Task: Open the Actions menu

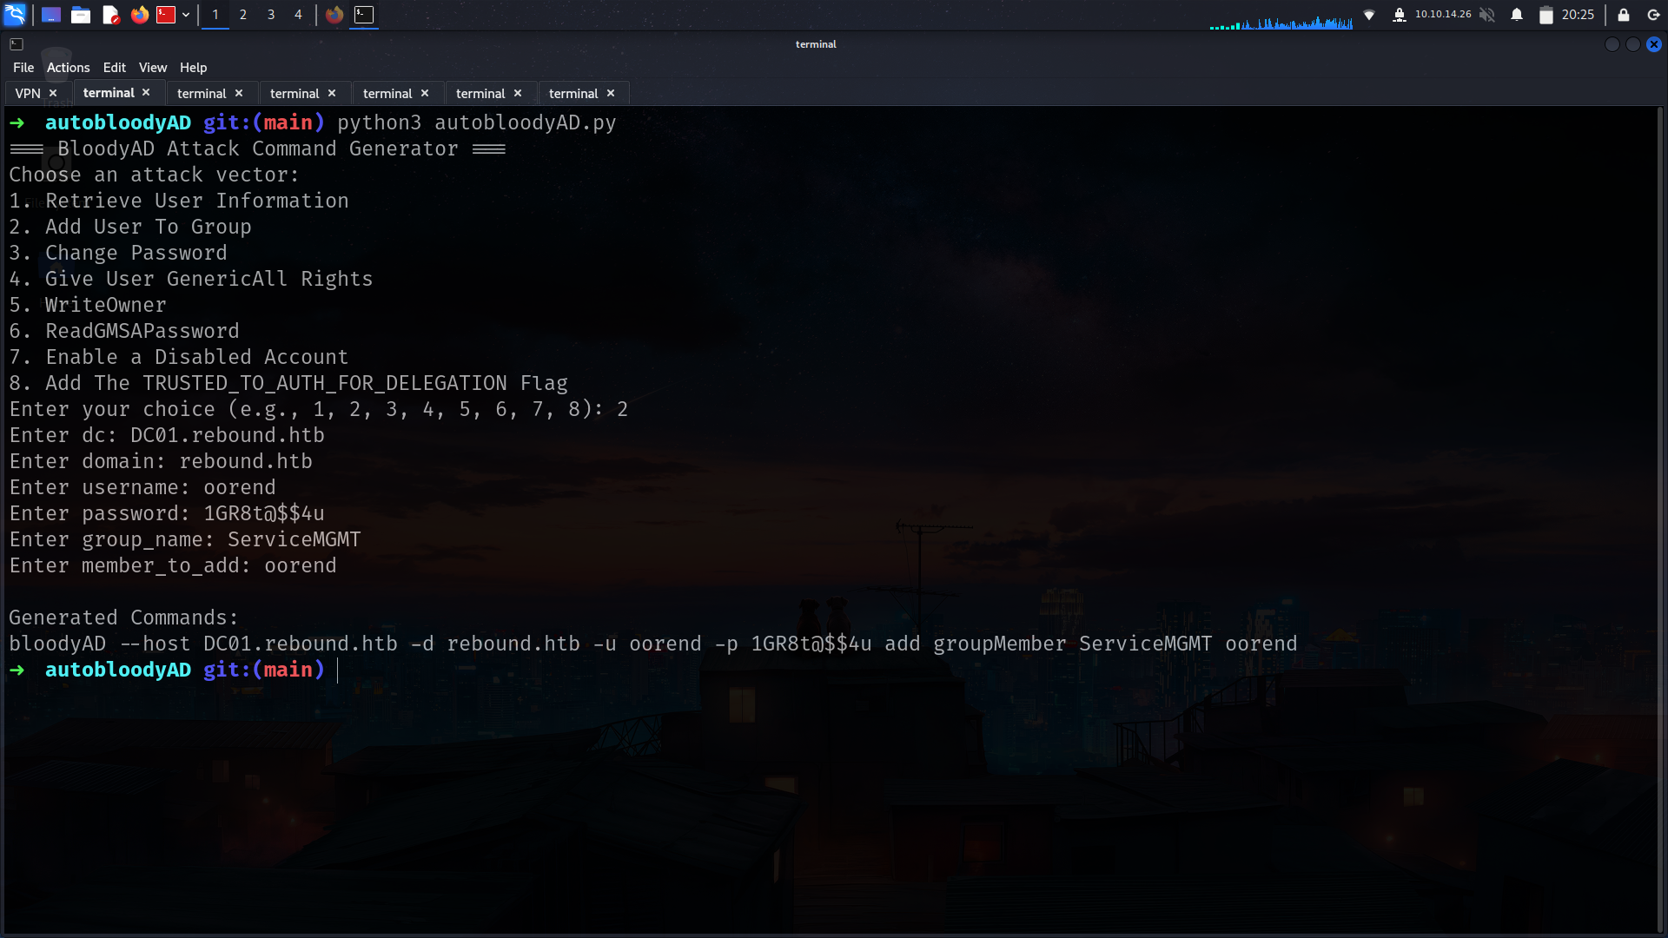Action: pyautogui.click(x=69, y=68)
